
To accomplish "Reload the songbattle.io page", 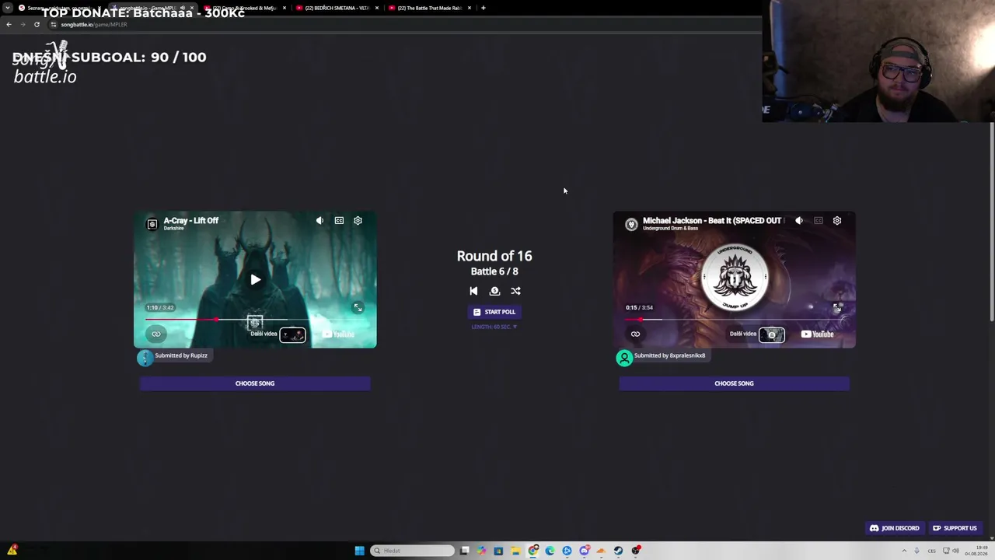I will click(x=37, y=24).
